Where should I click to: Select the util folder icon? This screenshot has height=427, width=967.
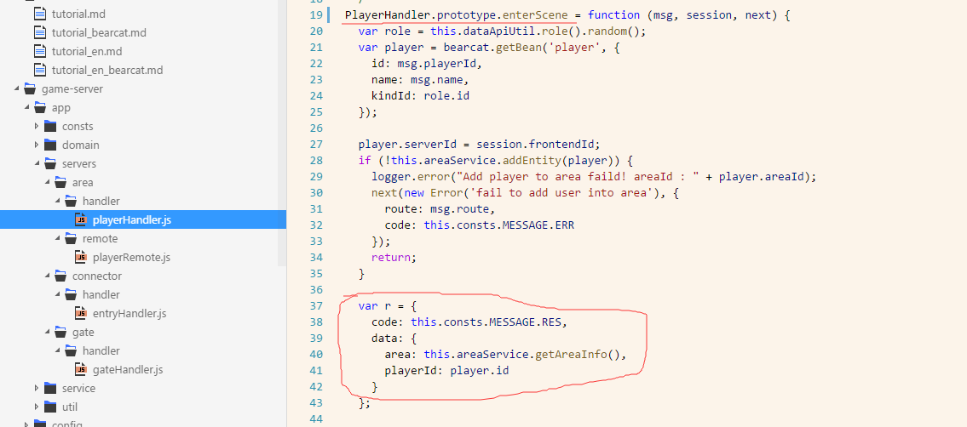pos(50,407)
